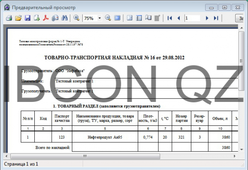The image size is (248, 170).
Task: Save the report using the floppy icon
Action: pyautogui.click(x=28, y=18)
